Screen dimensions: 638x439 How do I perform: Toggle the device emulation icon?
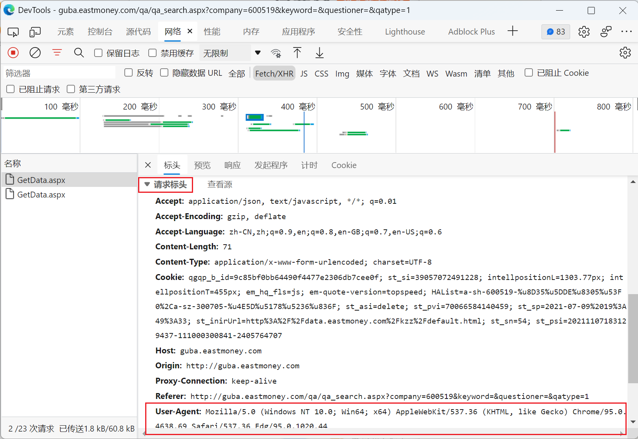click(35, 32)
